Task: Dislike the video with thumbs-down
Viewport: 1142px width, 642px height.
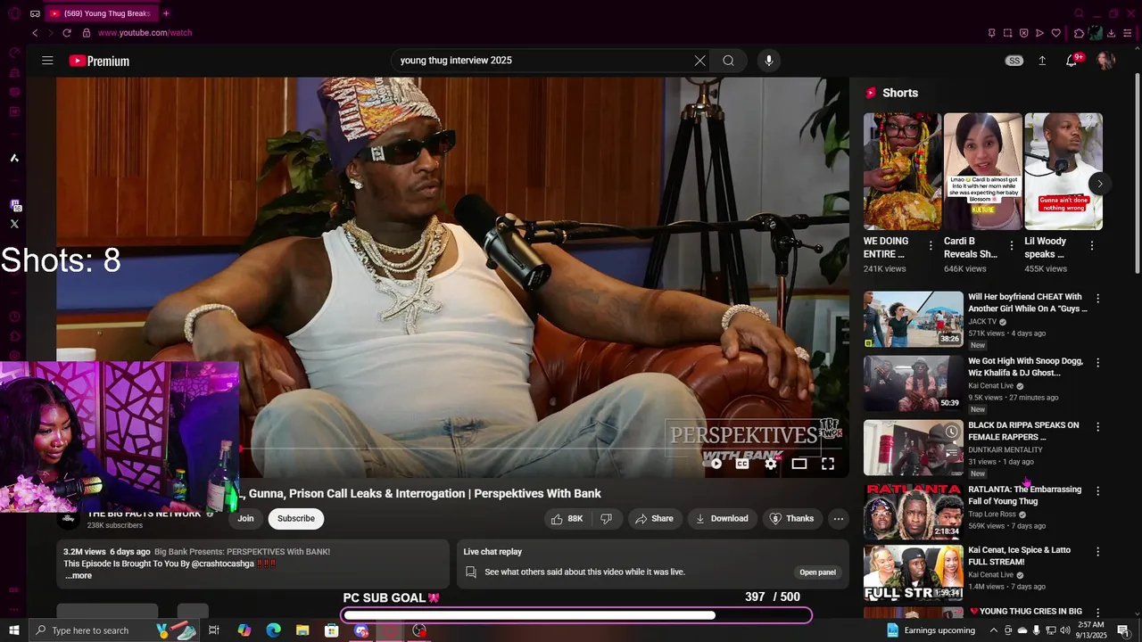Action: click(606, 519)
